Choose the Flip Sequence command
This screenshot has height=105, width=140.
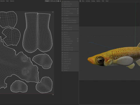(70, 64)
